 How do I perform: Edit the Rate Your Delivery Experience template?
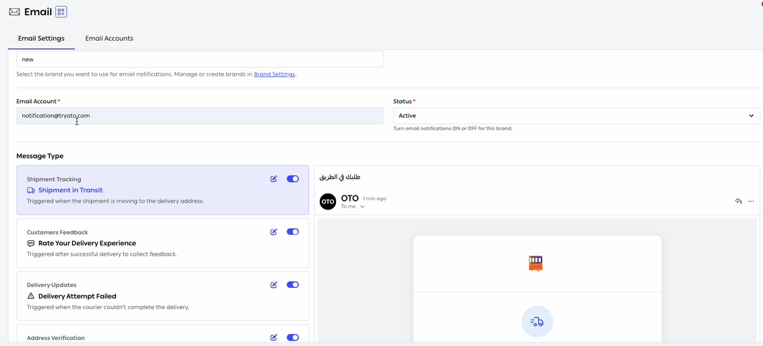[x=274, y=232]
